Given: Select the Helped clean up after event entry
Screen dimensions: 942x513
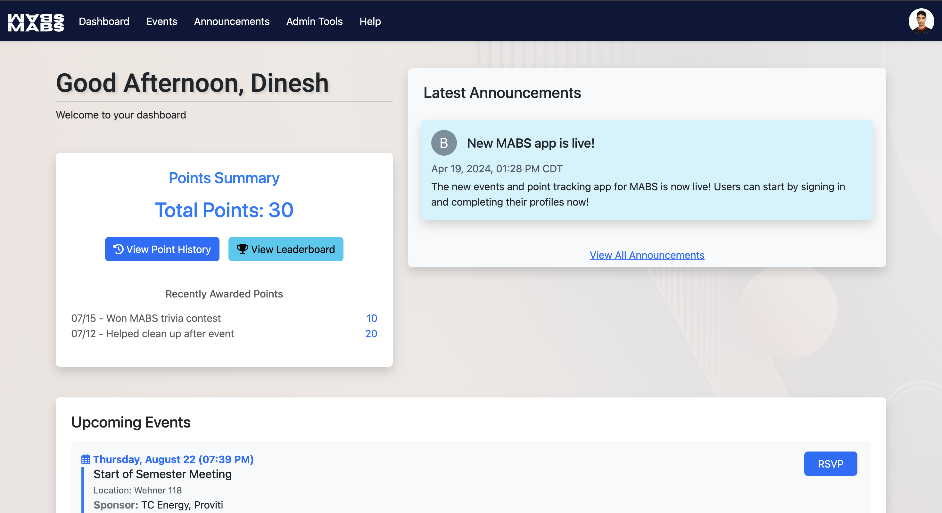Looking at the screenshot, I should coord(152,334).
